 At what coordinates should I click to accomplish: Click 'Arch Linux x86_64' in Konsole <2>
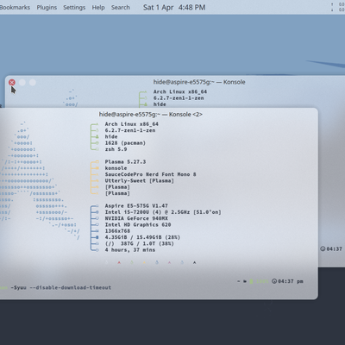tap(132, 124)
